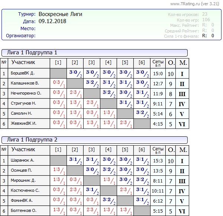Click the Организатор field label
The width and height of the screenshot is (223, 216).
point(21,36)
